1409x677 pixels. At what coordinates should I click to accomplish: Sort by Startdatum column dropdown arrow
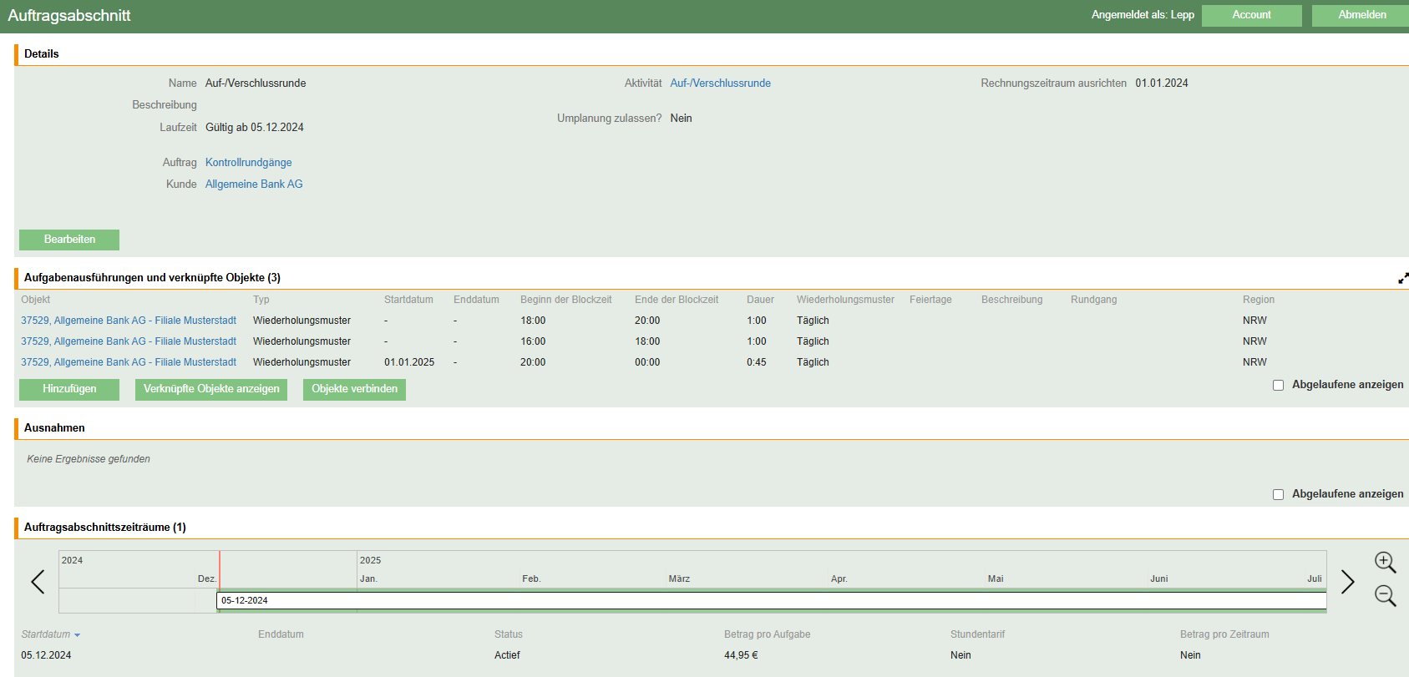(77, 635)
